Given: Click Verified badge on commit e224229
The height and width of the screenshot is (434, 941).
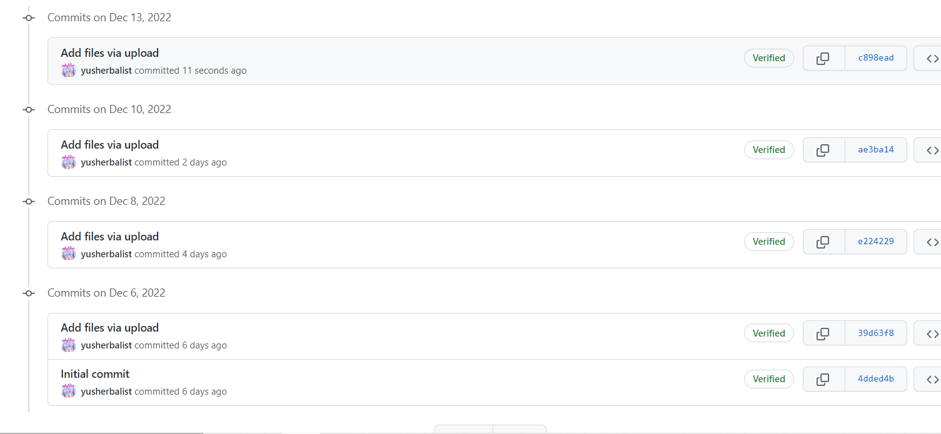Looking at the screenshot, I should click(768, 242).
